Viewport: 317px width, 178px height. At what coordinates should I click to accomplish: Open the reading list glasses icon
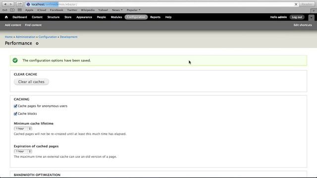click(5, 10)
